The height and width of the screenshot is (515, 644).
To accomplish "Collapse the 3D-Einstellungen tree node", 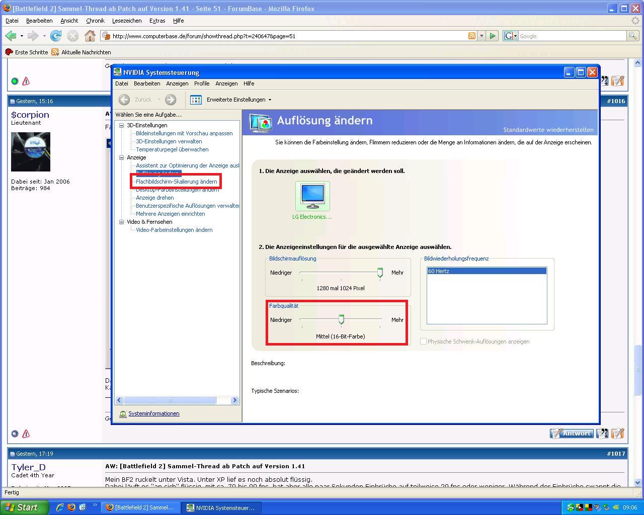I will click(x=121, y=125).
